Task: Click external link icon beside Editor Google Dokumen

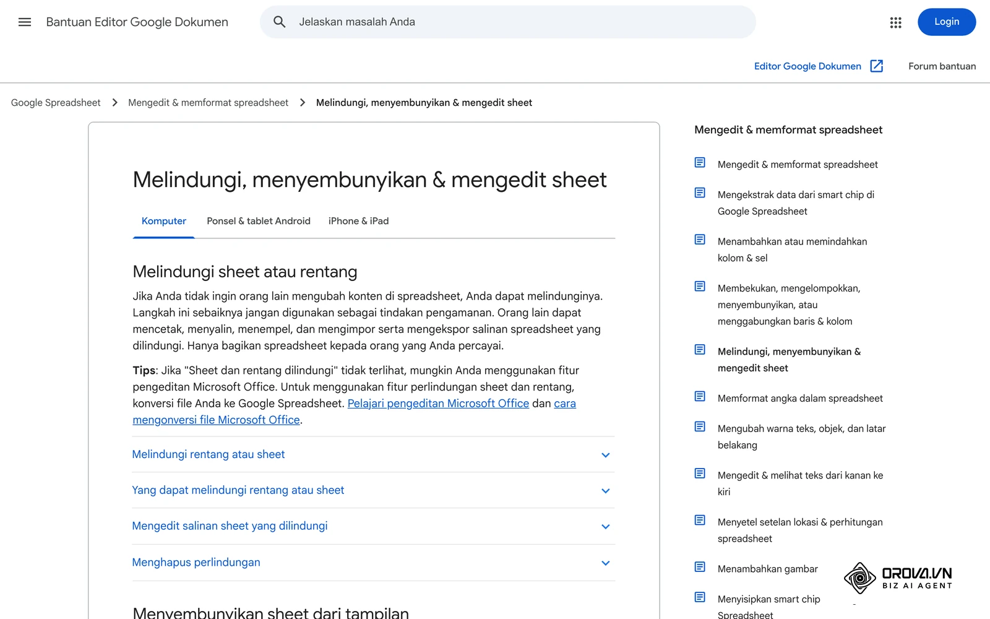Action: (876, 66)
